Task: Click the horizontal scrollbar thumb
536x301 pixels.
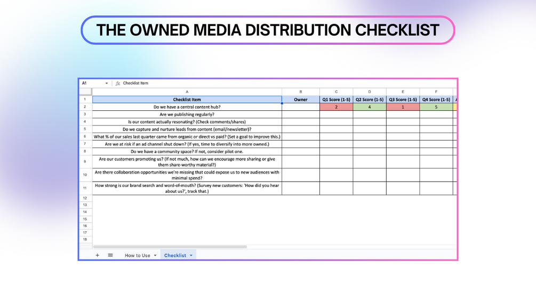Action: tap(170, 247)
